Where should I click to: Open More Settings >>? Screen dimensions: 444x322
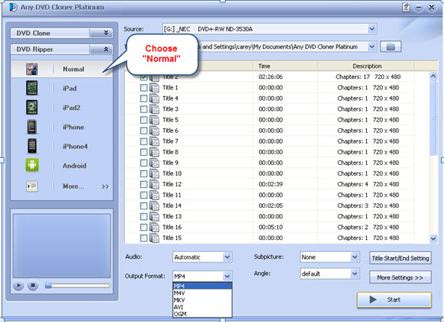[401, 278]
